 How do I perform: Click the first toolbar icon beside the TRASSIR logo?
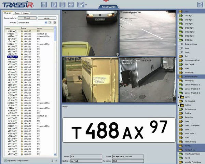click(44, 5)
